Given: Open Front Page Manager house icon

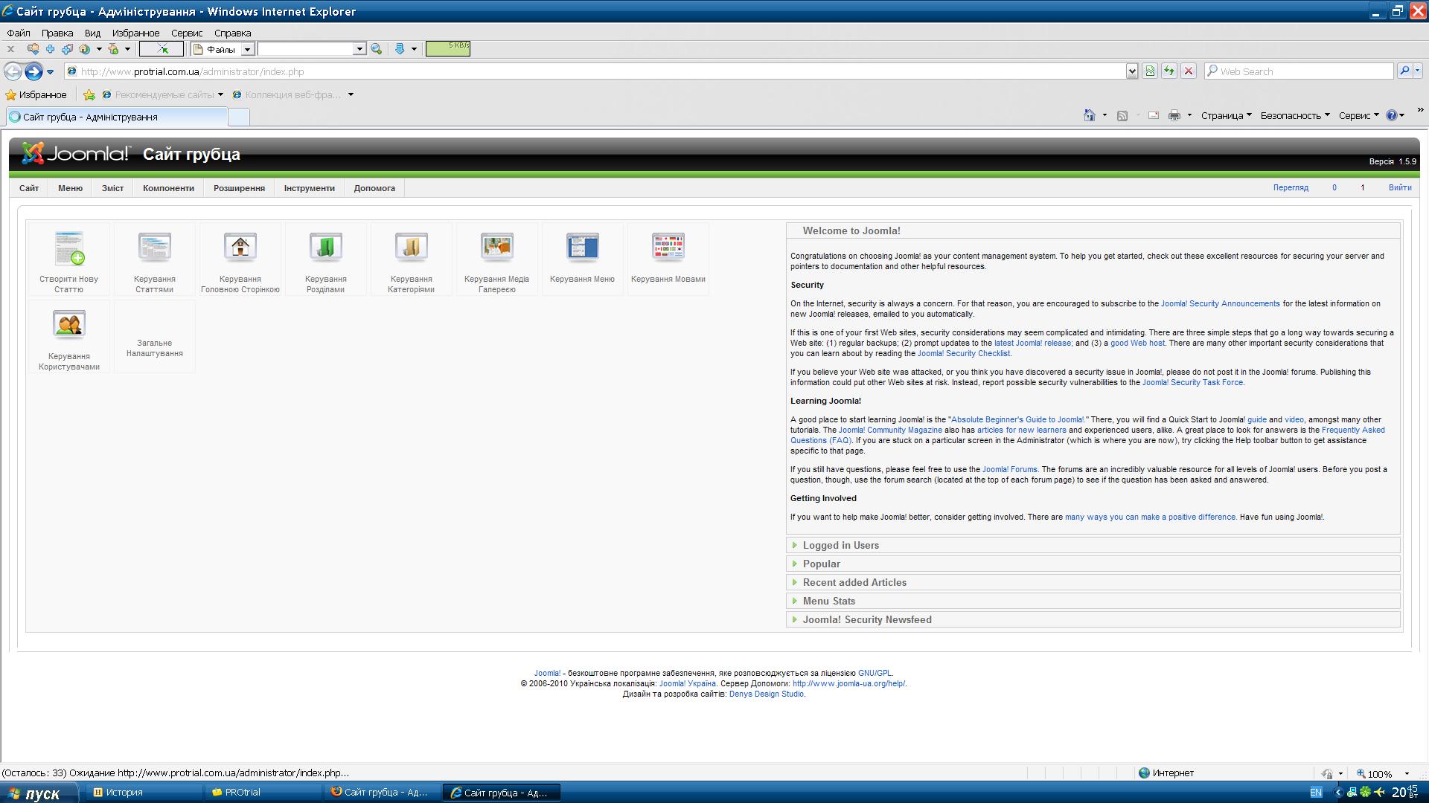Looking at the screenshot, I should [x=240, y=248].
